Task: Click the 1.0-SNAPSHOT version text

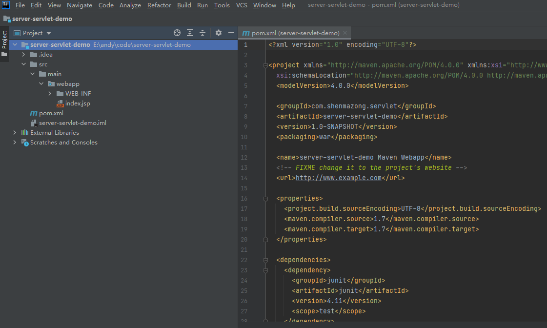Action: (x=335, y=127)
